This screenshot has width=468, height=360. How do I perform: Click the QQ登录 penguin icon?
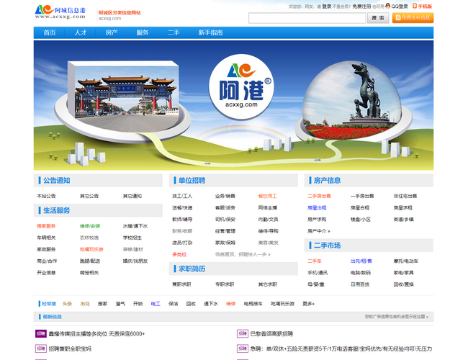(x=388, y=6)
